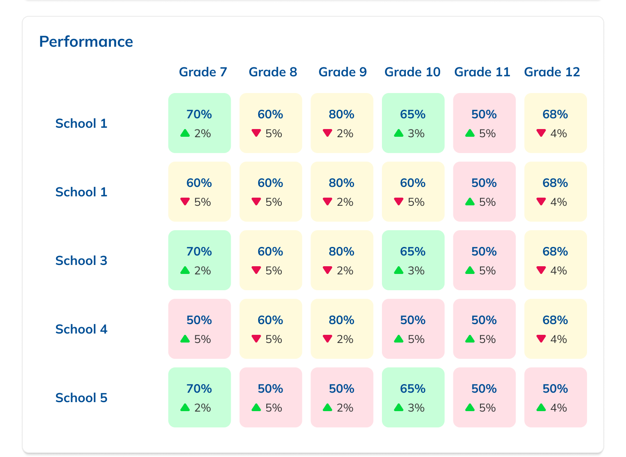Viewport: 626px width, 457px height.
Task: Click the up arrow in School 5 Grade 12
Action: point(541,407)
